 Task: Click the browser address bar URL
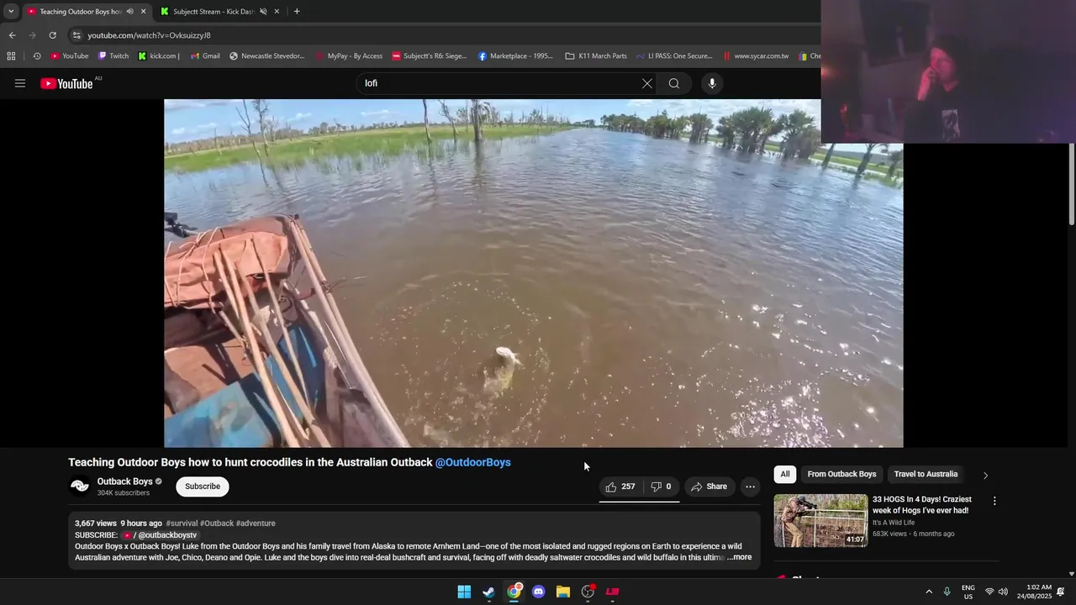coord(150,35)
